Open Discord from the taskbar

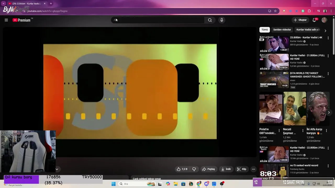tap(206, 184)
